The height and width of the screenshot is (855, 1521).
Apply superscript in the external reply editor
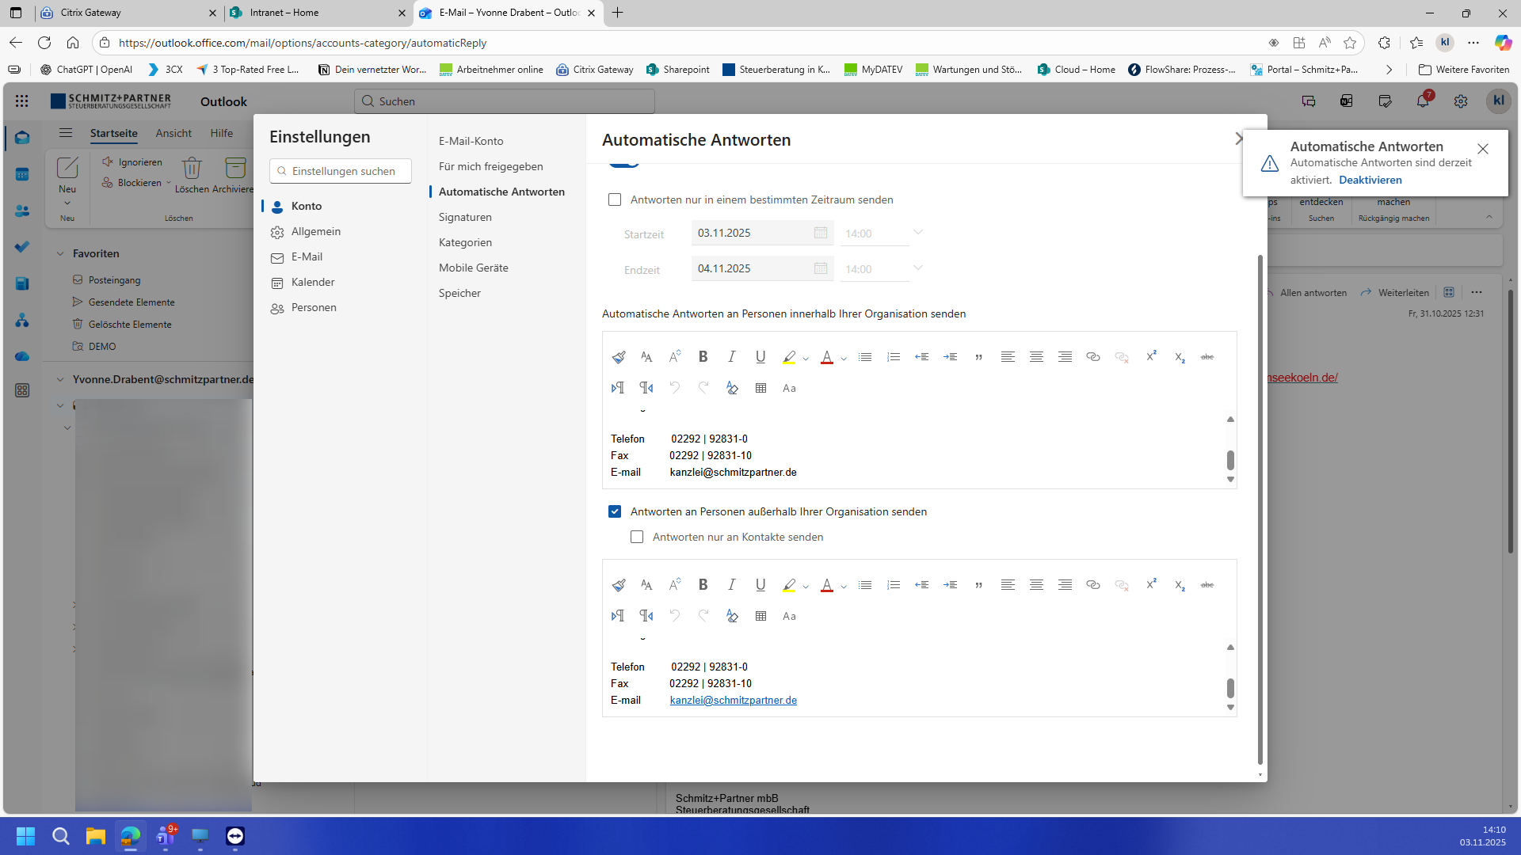click(x=1150, y=585)
